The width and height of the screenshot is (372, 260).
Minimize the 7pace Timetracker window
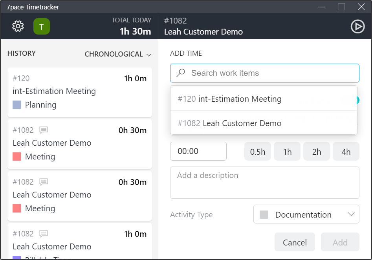point(321,7)
